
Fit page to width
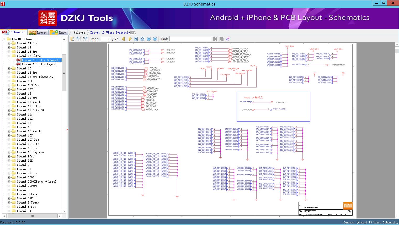[136, 39]
